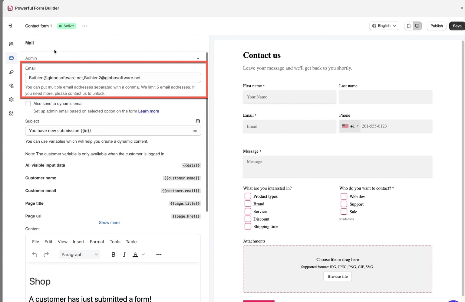Switch to mobile preview icon
The width and height of the screenshot is (465, 302).
(x=409, y=26)
